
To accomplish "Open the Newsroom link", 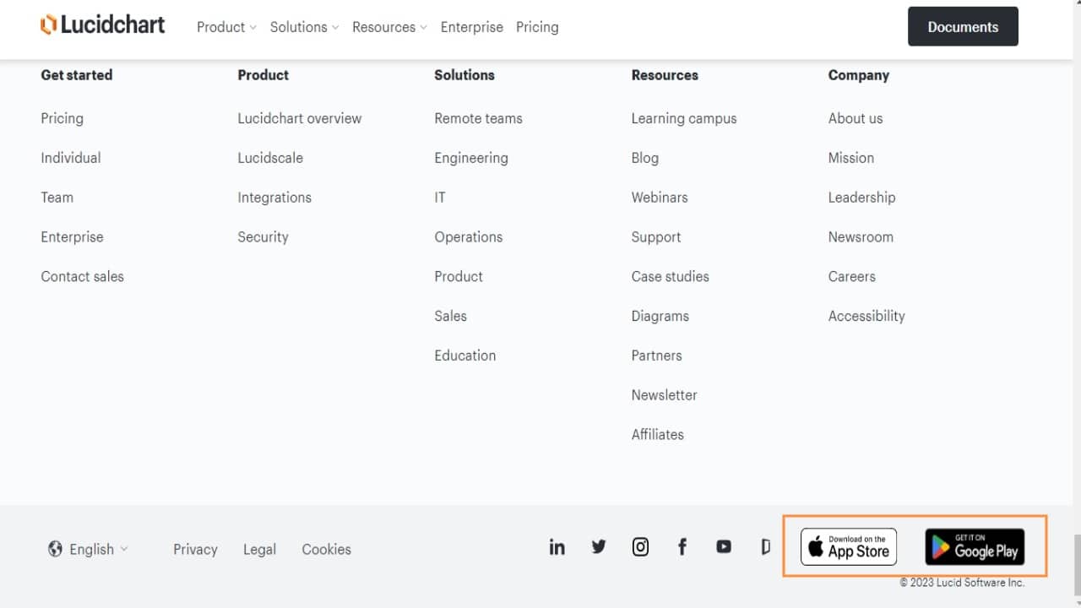I will pyautogui.click(x=861, y=237).
